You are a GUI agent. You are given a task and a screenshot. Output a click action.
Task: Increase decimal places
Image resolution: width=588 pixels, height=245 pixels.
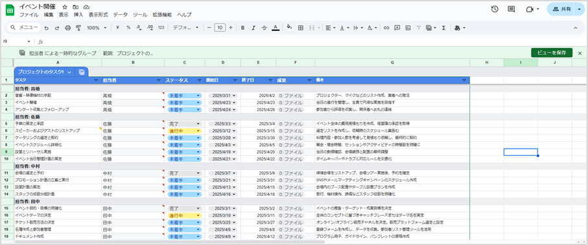150,28
